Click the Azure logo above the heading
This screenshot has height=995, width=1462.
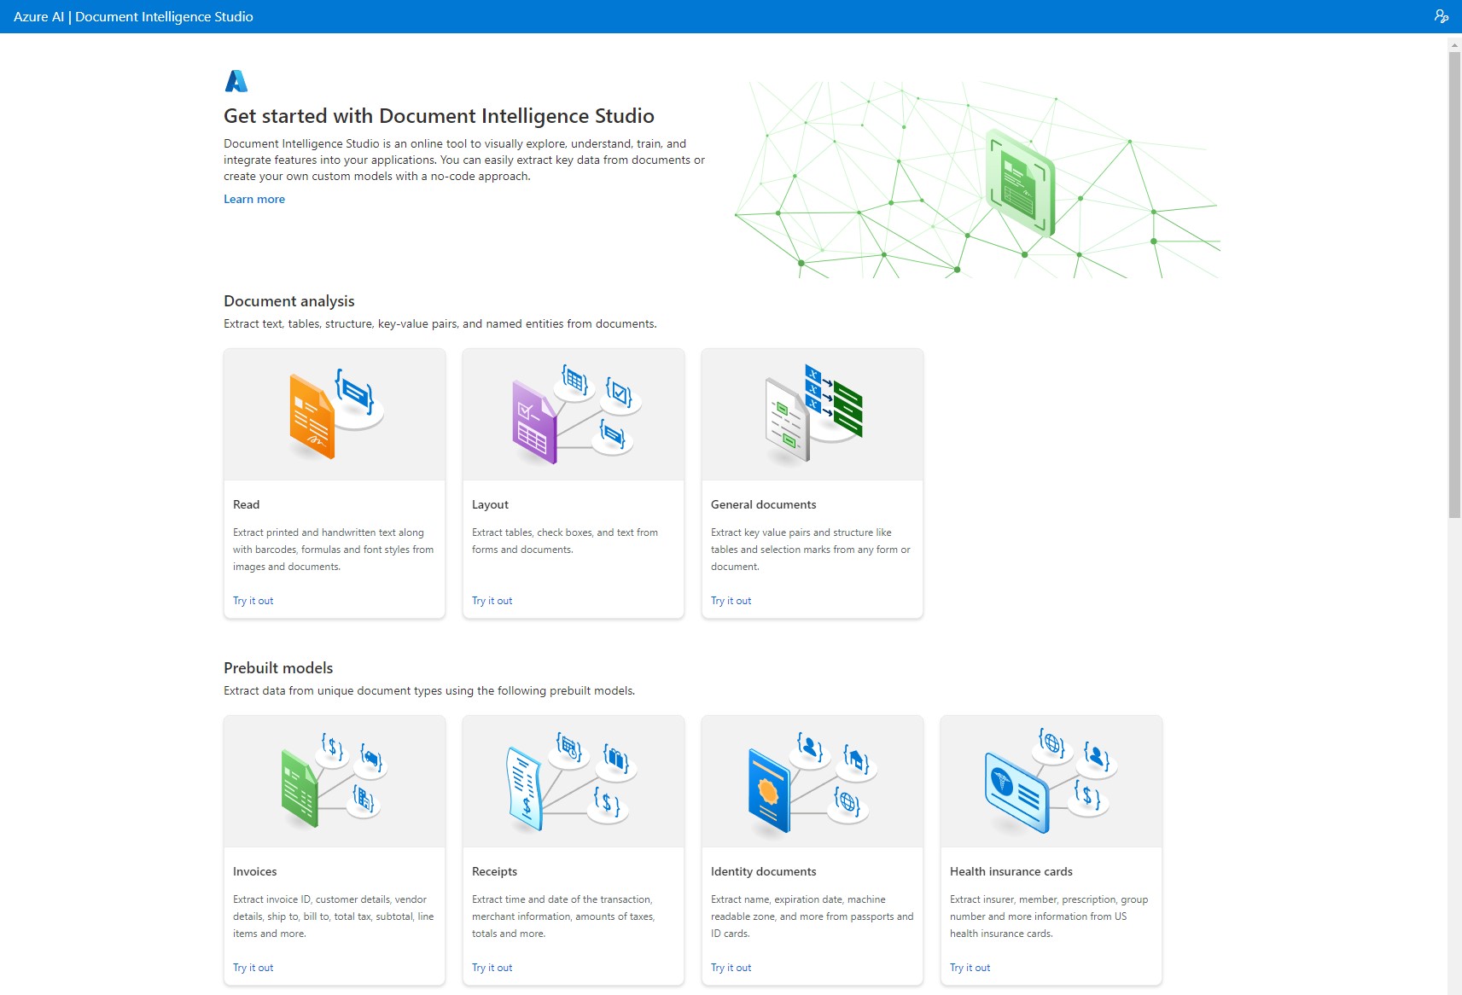236,81
